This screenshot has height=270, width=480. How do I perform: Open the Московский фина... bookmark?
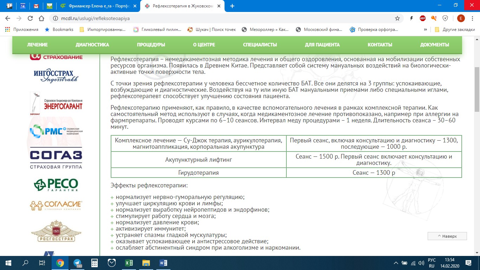pyautogui.click(x=319, y=30)
